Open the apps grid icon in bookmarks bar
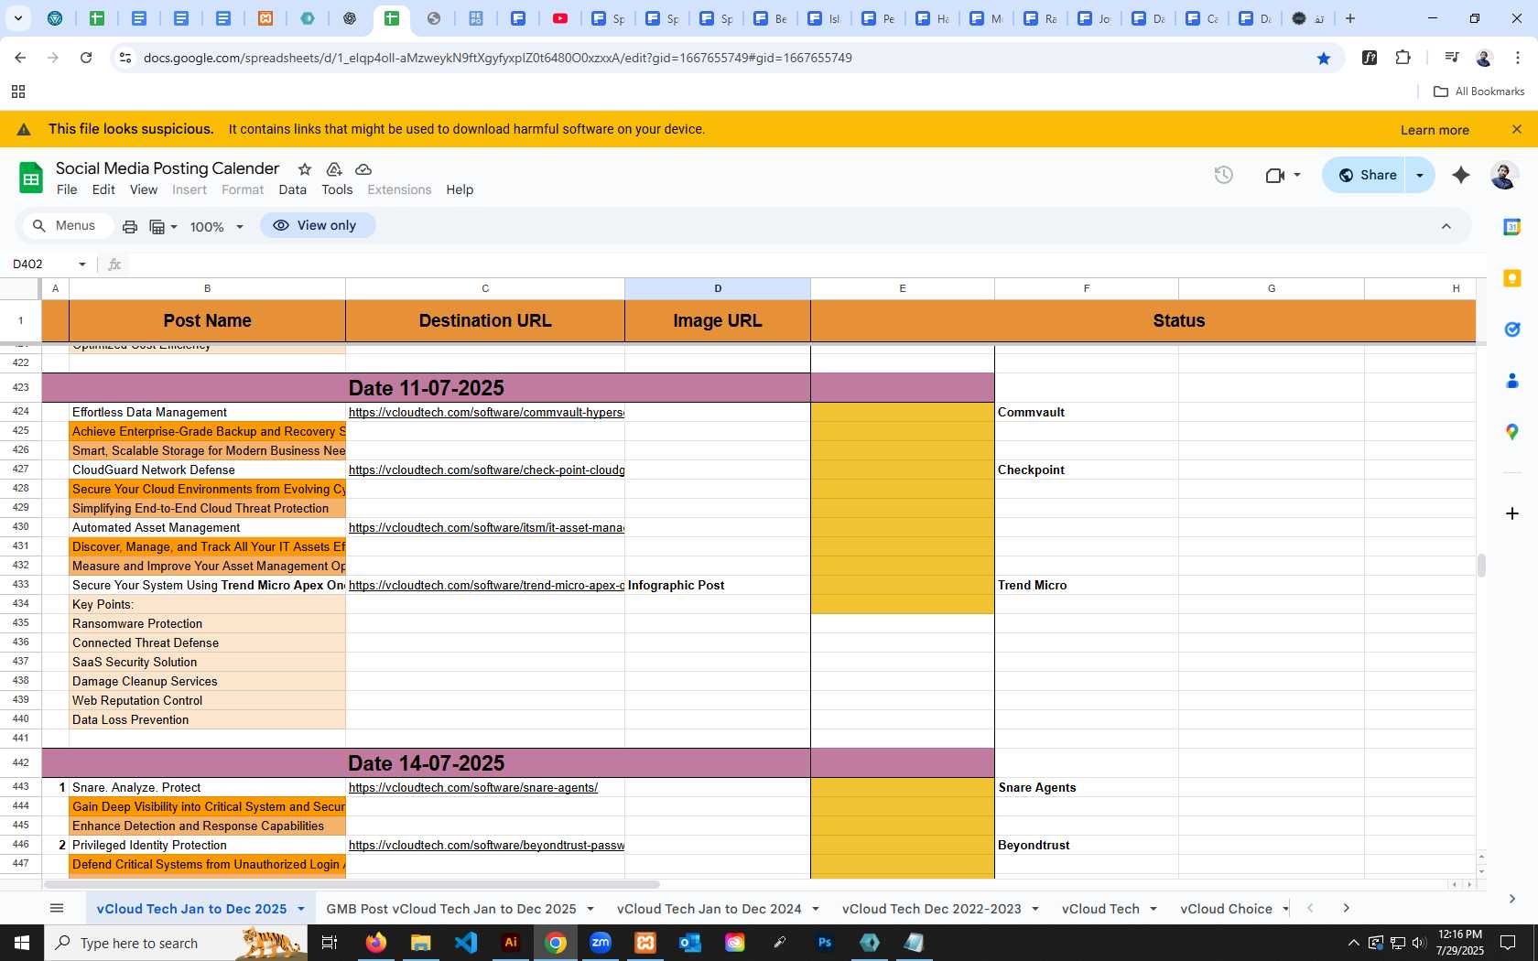Viewport: 1538px width, 961px height. click(18, 92)
